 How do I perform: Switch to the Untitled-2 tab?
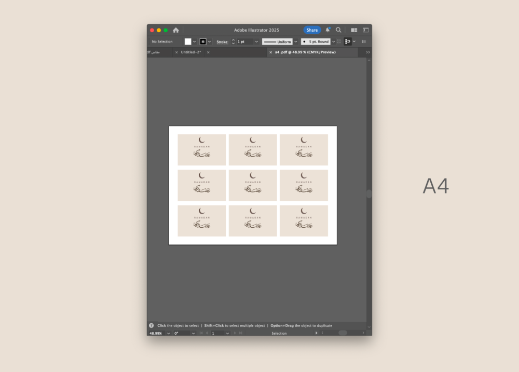191,52
